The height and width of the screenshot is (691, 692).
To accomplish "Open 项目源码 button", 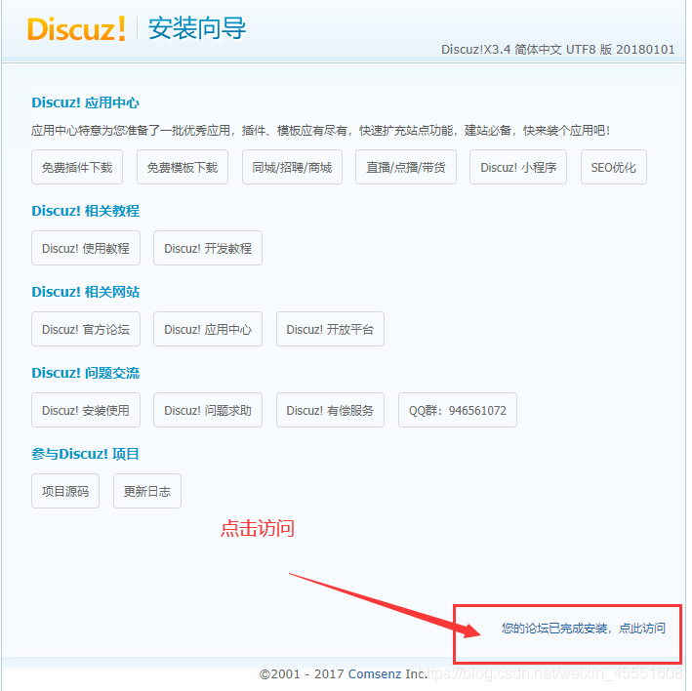I will [65, 492].
